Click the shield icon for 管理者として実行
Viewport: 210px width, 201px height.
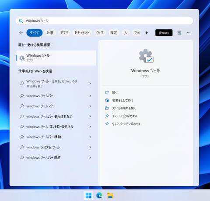pos(107,100)
